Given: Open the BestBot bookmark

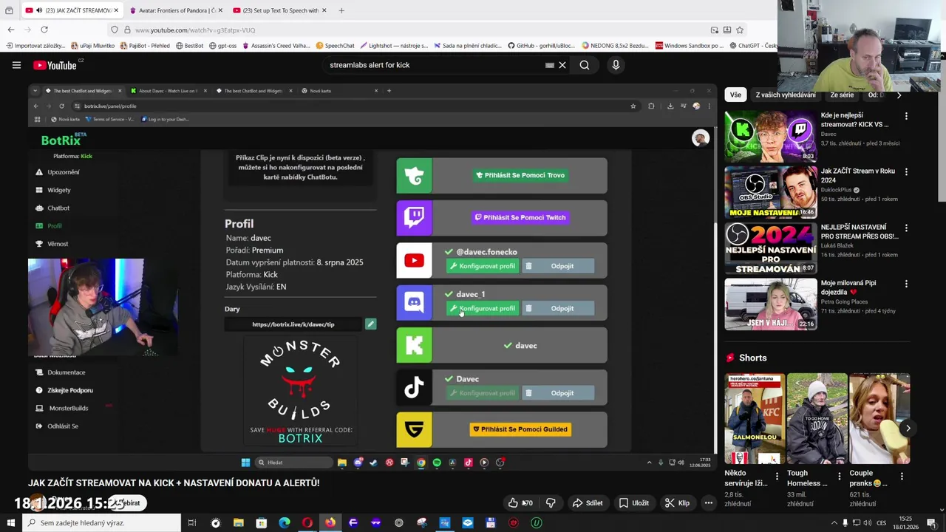Looking at the screenshot, I should click(190, 46).
